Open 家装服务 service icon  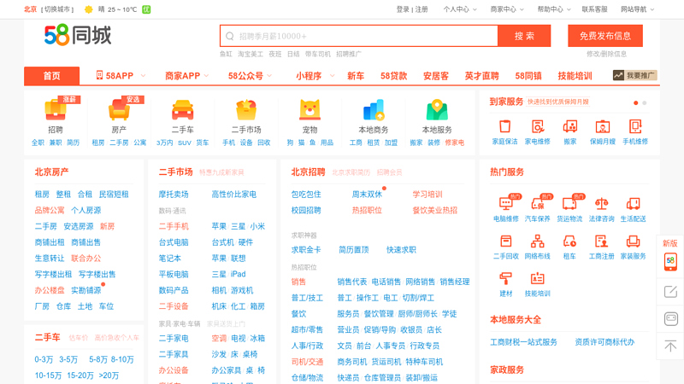point(633,241)
